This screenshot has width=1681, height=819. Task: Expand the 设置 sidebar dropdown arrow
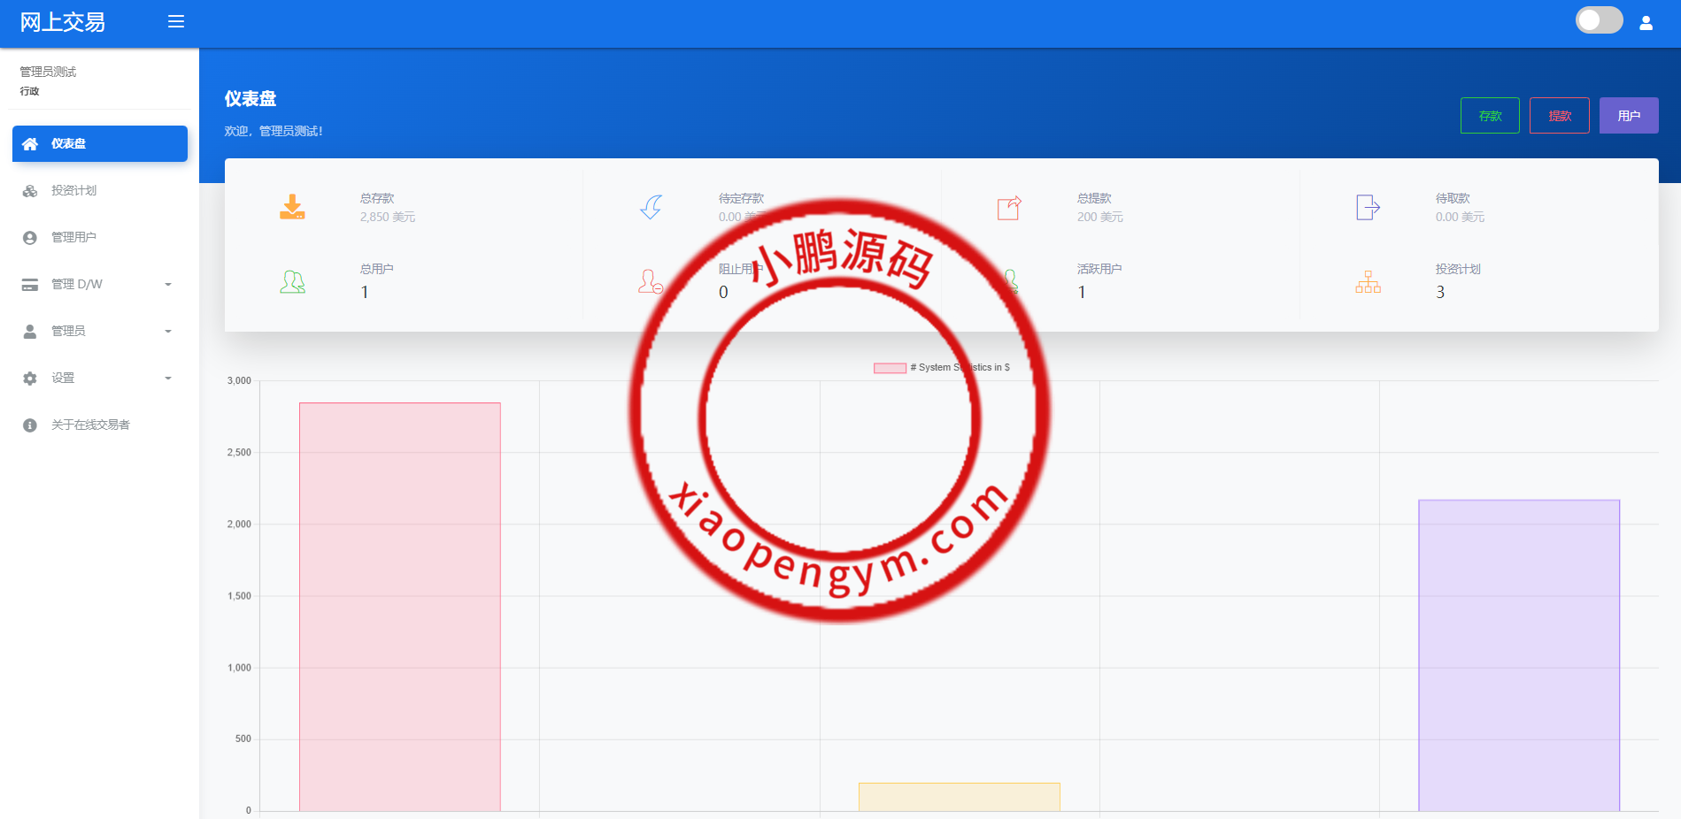pyautogui.click(x=168, y=379)
